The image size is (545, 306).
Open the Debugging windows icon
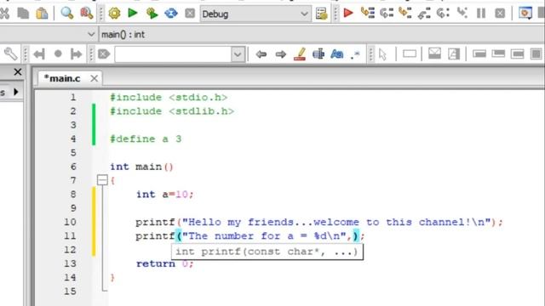(x=525, y=14)
